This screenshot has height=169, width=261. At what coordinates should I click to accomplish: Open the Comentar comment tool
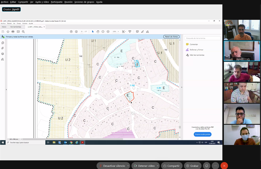coord(193,44)
